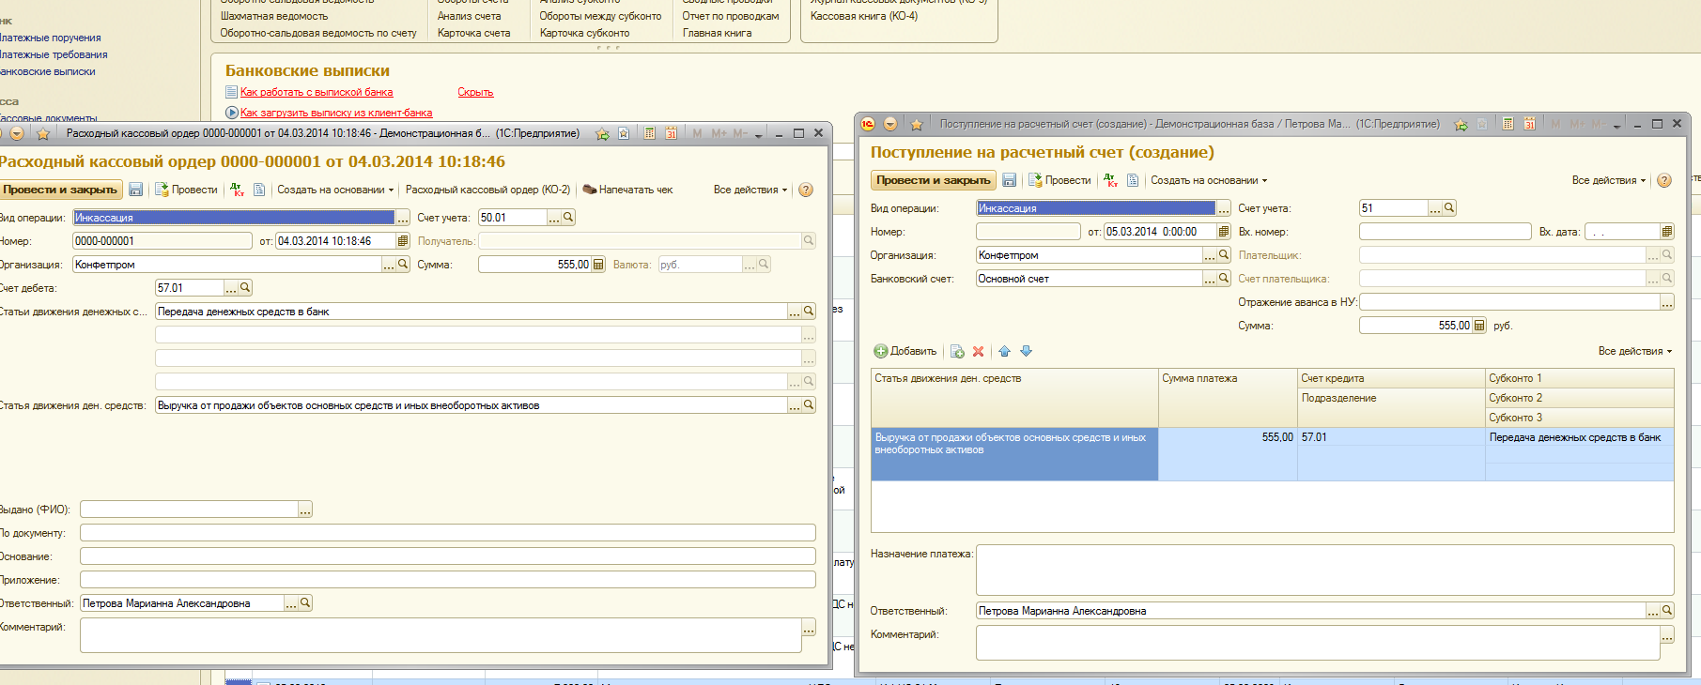Open calculator icon beside Сумма in receipt window
The height and width of the screenshot is (685, 1701).
pos(1479,326)
